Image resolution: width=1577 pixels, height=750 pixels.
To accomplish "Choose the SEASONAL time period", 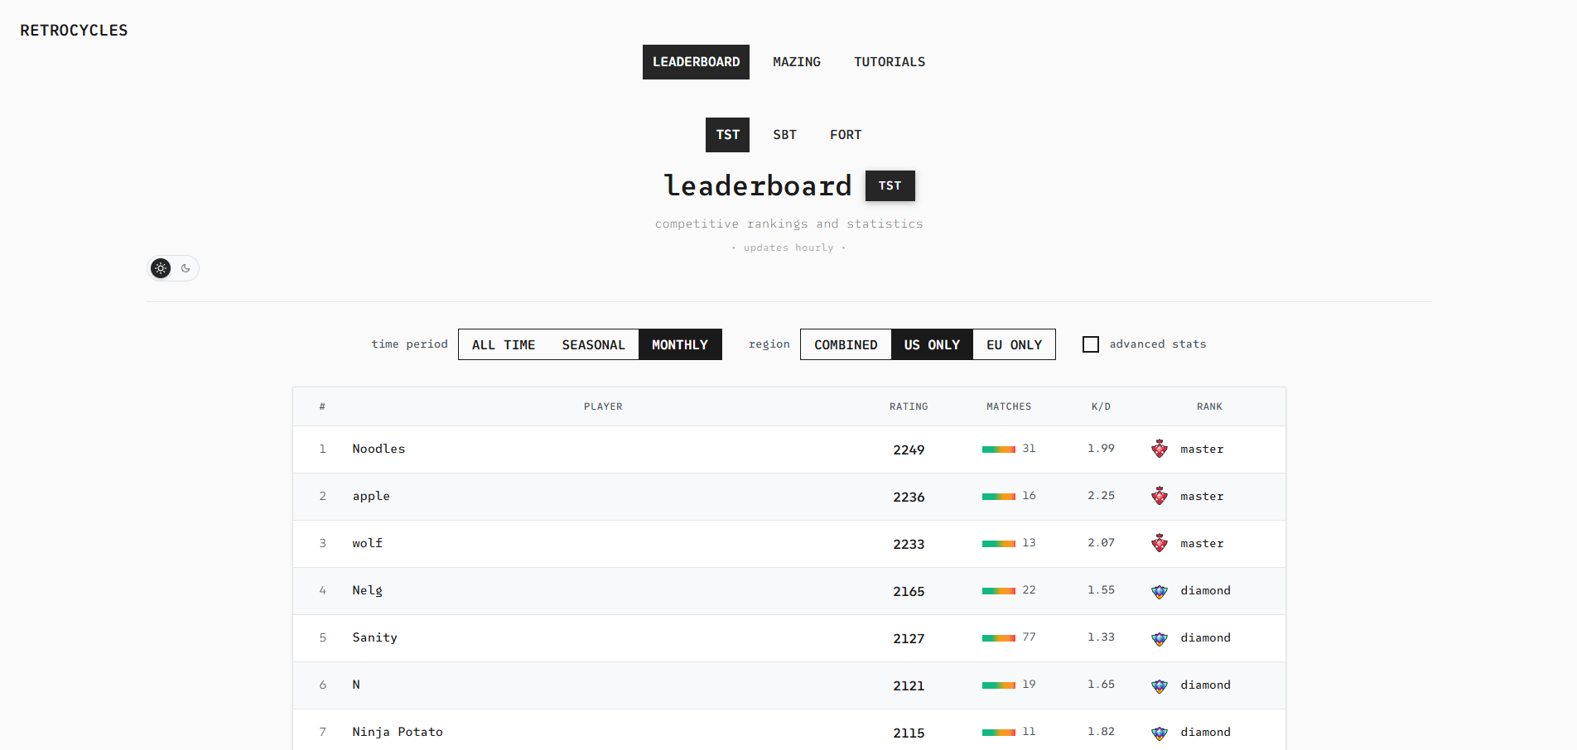I will 593,344.
